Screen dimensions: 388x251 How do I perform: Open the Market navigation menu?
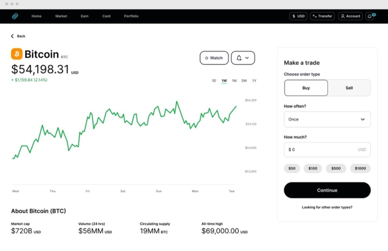[x=61, y=16]
